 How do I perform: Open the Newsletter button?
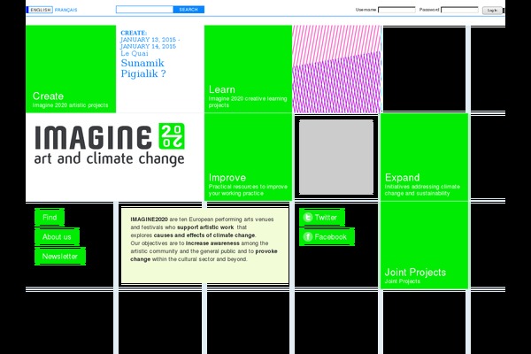pos(60,257)
